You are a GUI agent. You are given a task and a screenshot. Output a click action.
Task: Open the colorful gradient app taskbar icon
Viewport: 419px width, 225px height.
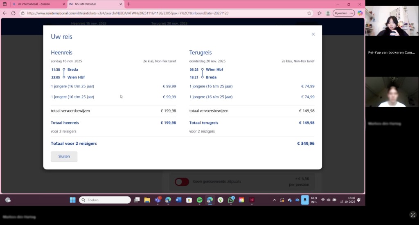pos(241,200)
